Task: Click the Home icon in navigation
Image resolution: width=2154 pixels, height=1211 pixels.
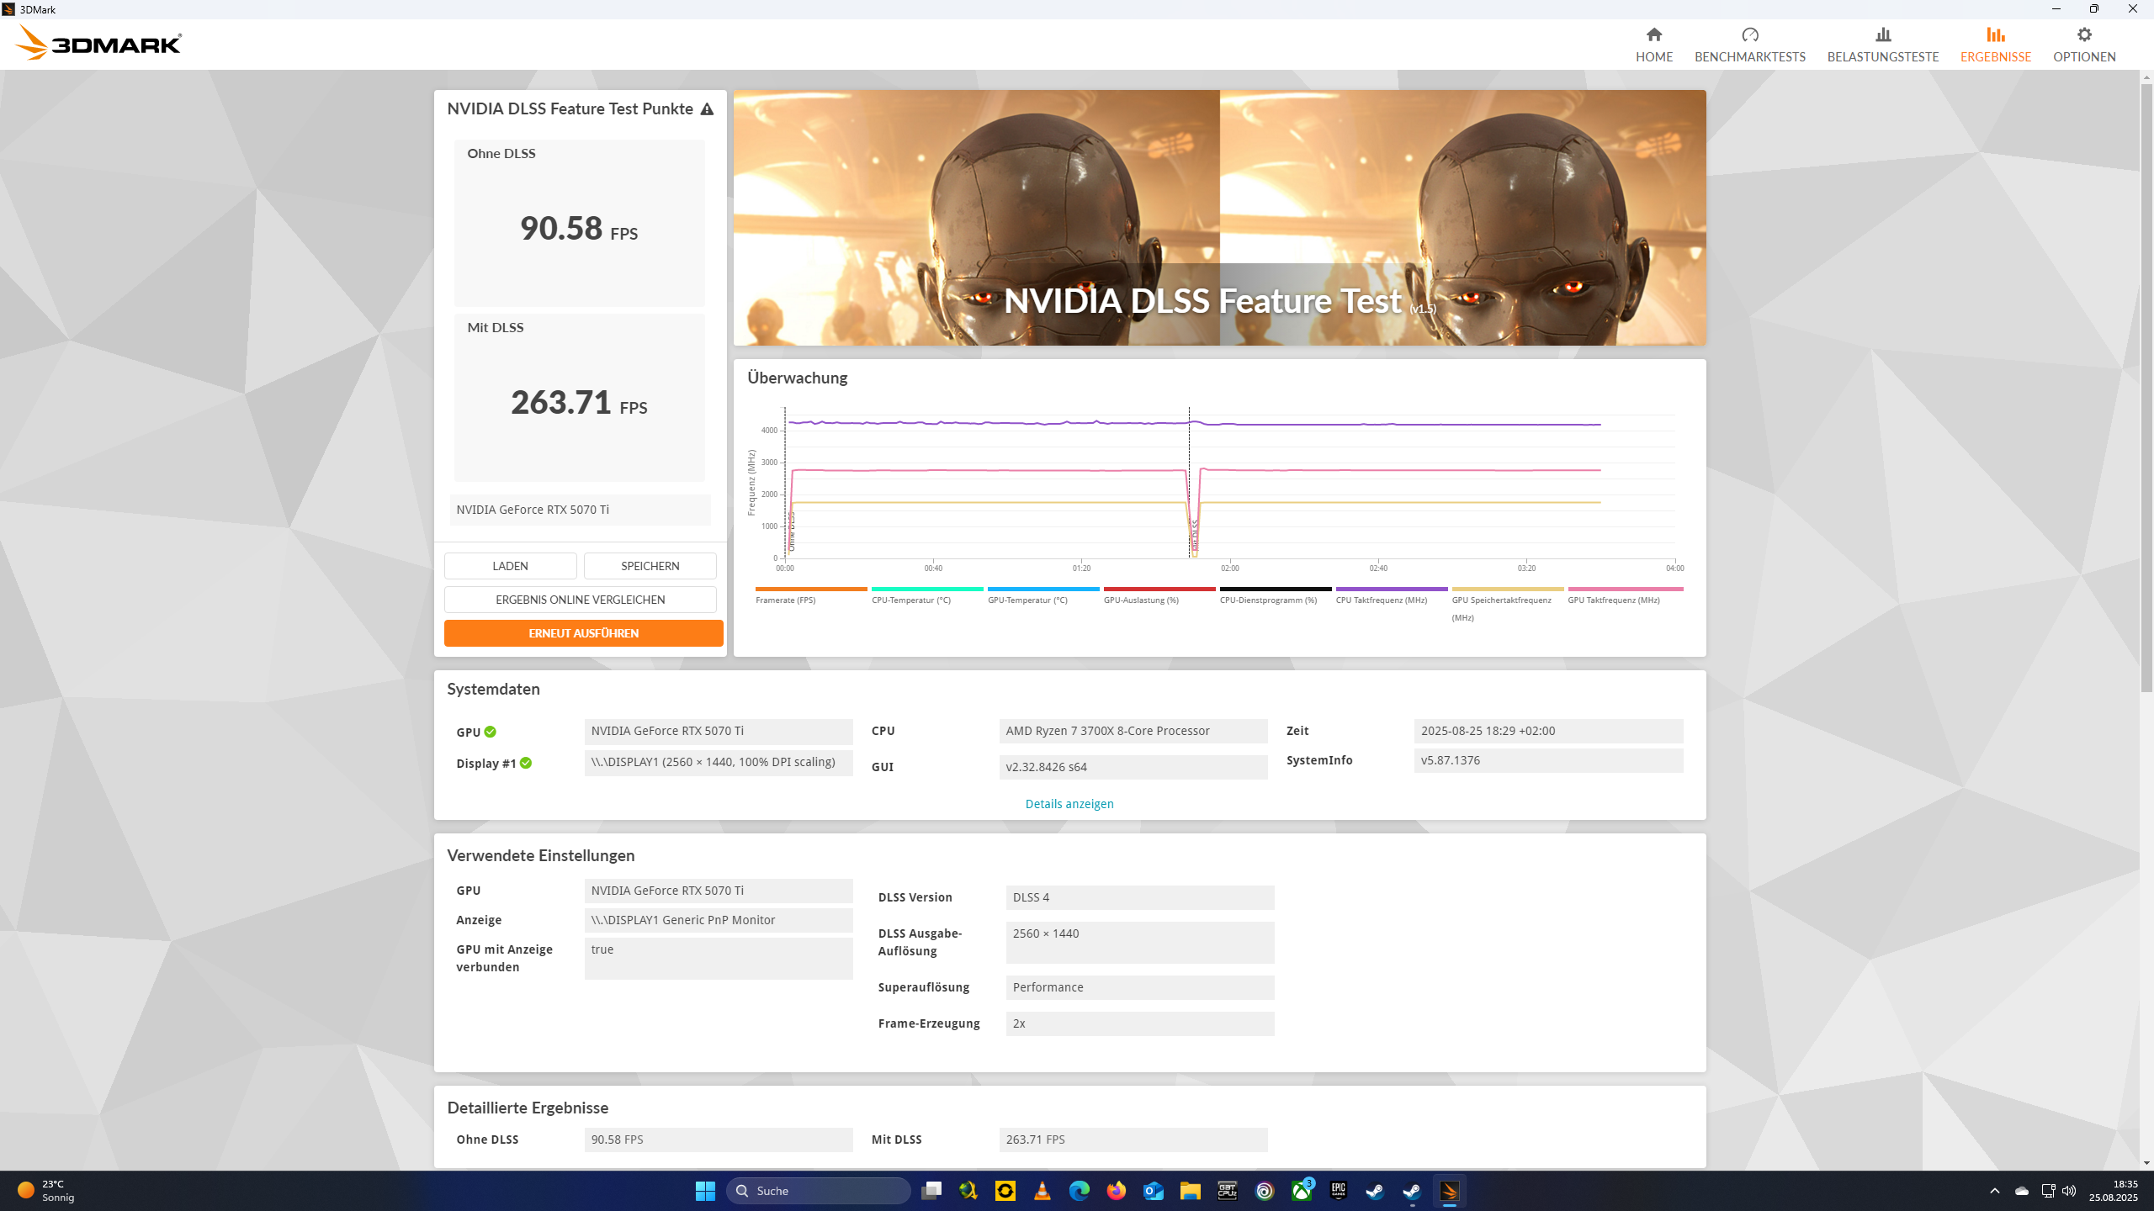Action: click(x=1653, y=34)
